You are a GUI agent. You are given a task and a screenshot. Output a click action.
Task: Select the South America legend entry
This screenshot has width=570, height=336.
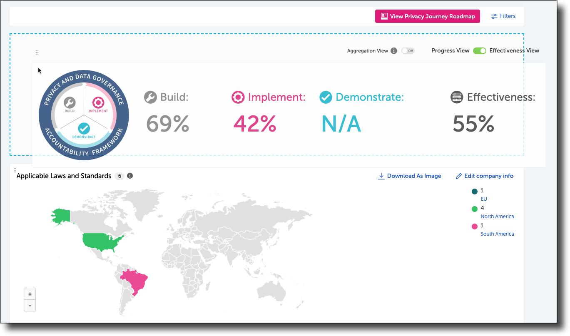point(497,234)
